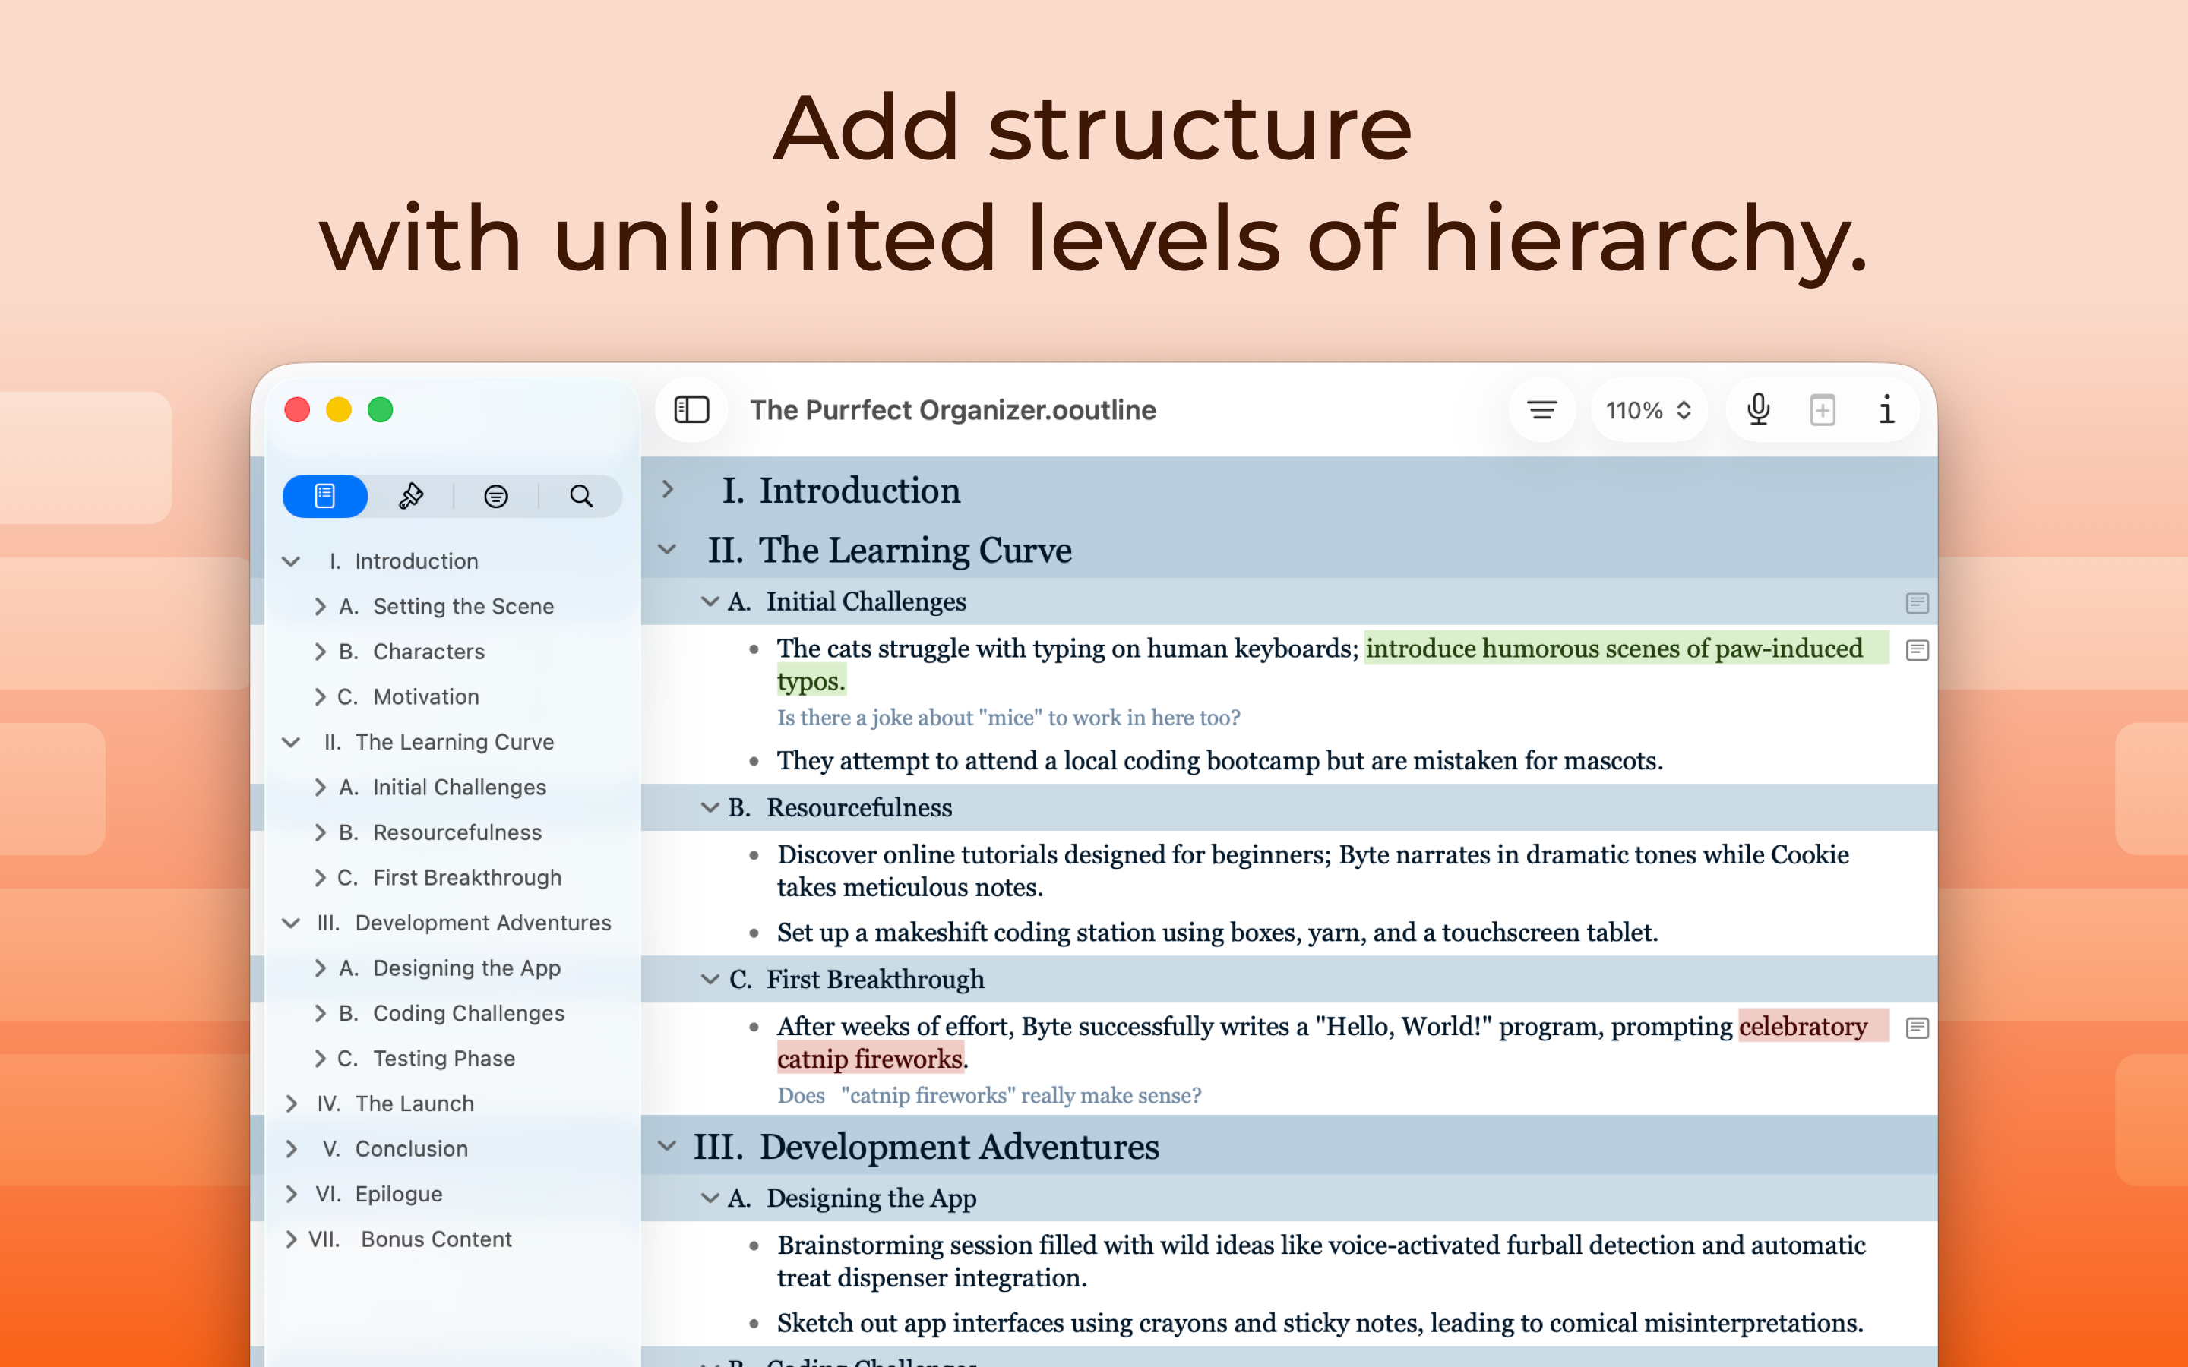Image resolution: width=2188 pixels, height=1367 pixels.
Task: Close window with red traffic light
Action: point(298,409)
